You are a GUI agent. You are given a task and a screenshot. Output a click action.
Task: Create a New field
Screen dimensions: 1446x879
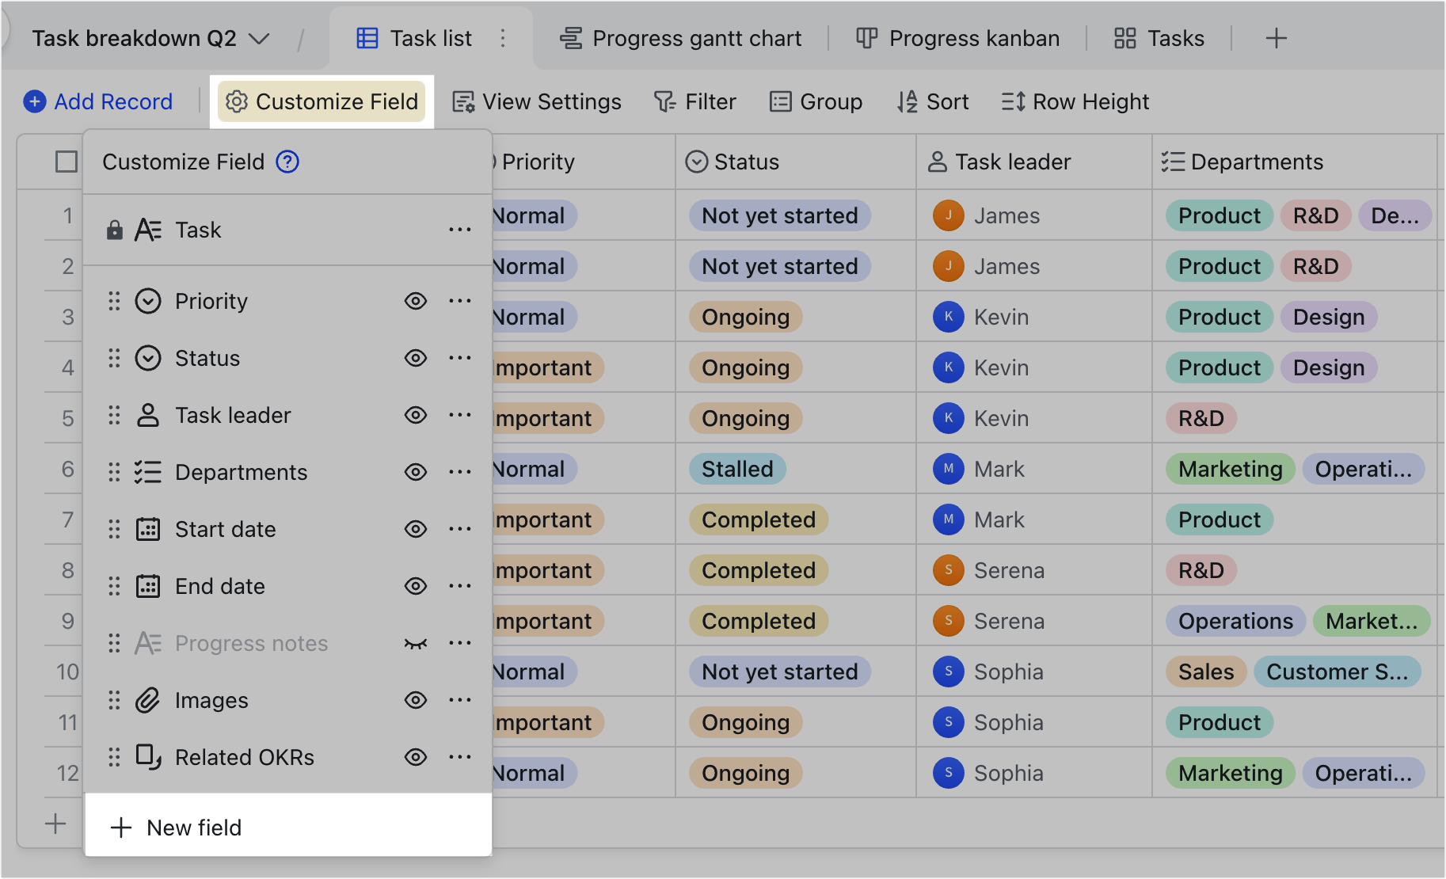point(174,828)
